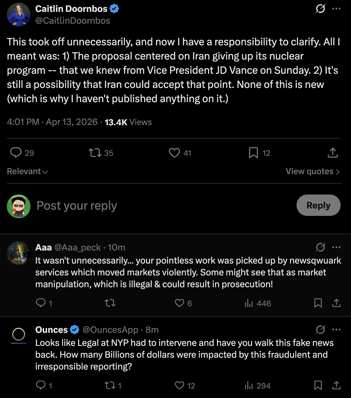This screenshot has height=398, width=351.
Task: Open more options on Aaa's reply
Action: tap(336, 247)
